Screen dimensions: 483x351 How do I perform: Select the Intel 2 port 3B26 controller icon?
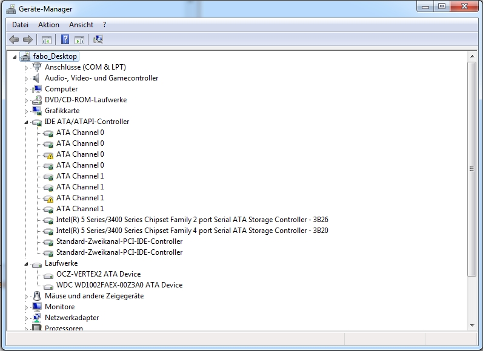point(48,220)
